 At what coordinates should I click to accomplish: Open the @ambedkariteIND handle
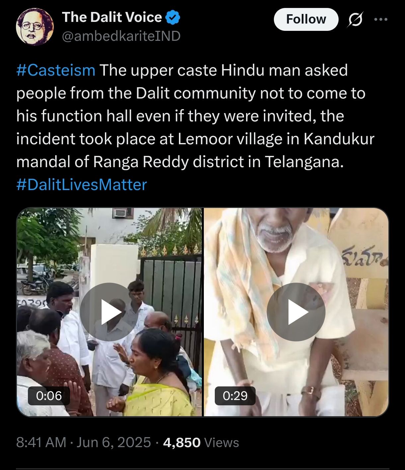coord(121,36)
